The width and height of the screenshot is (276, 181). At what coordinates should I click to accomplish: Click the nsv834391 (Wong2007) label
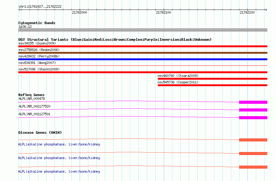click(x=37, y=63)
